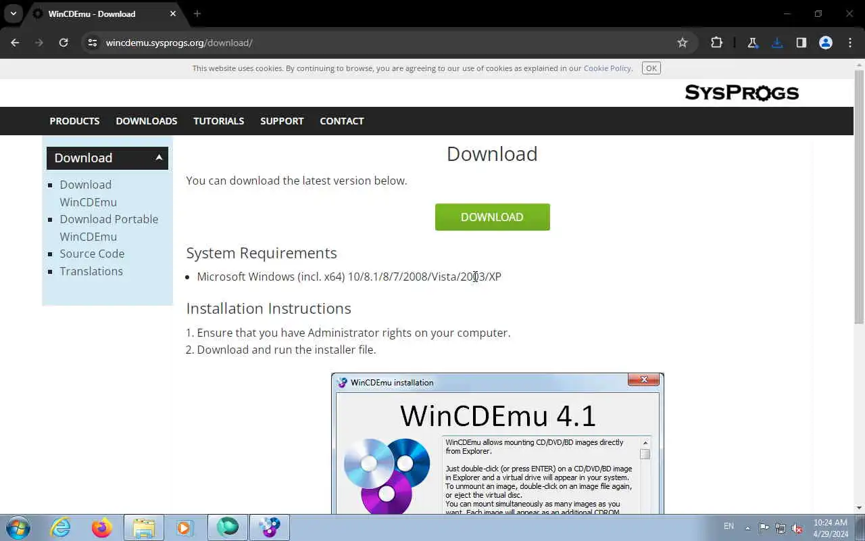The height and width of the screenshot is (541, 865).
Task: Click the EN language indicator
Action: coord(728,526)
